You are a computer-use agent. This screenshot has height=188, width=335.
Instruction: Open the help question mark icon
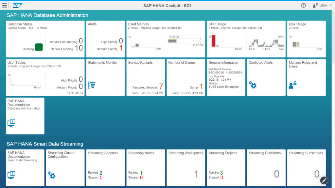[303, 5]
